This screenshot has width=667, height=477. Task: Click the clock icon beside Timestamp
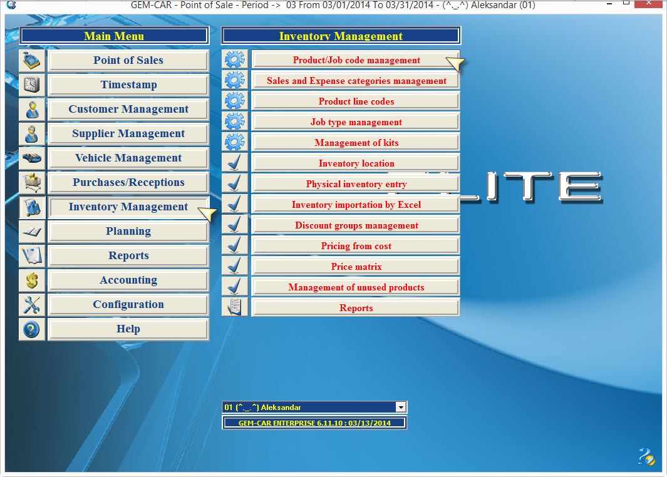[x=32, y=85]
